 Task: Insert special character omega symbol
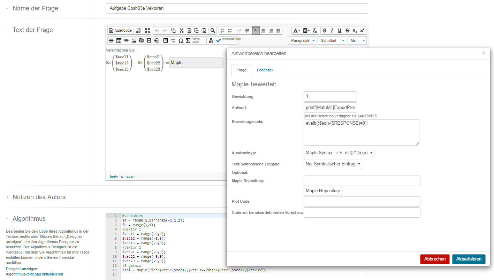tap(181, 41)
